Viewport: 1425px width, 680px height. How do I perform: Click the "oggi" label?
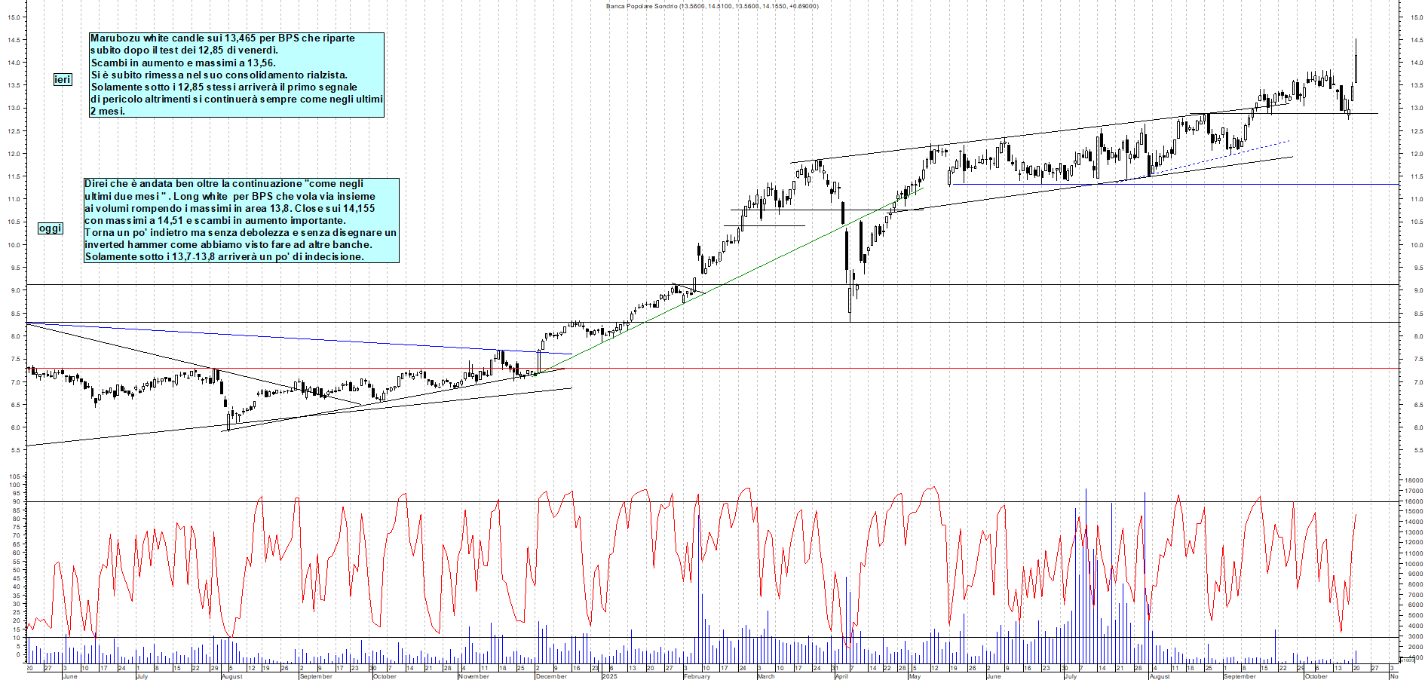(51, 228)
